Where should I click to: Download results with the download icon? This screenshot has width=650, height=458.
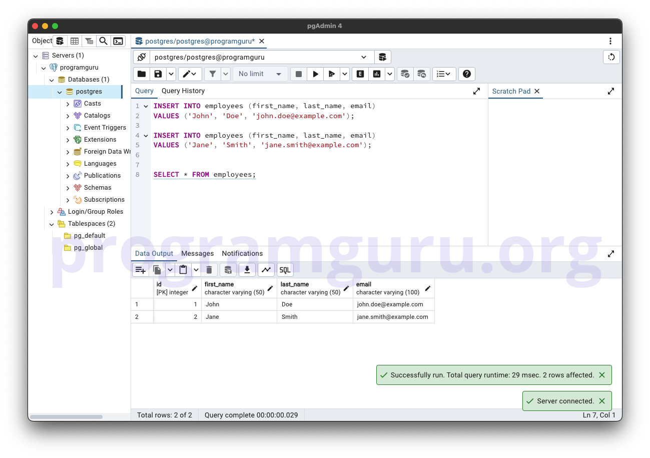coord(247,270)
